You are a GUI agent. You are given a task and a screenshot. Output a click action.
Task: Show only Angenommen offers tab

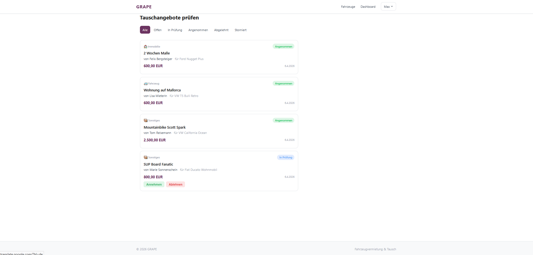pyautogui.click(x=198, y=30)
